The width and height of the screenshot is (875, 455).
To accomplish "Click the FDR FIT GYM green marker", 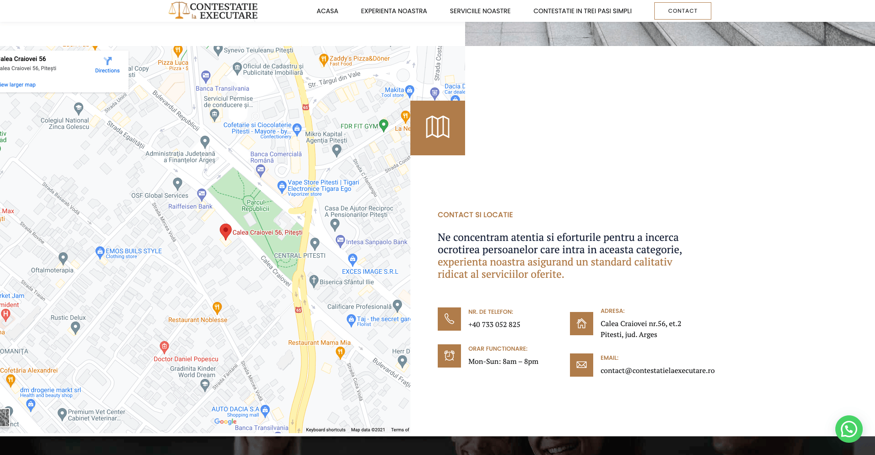I will pos(383,125).
